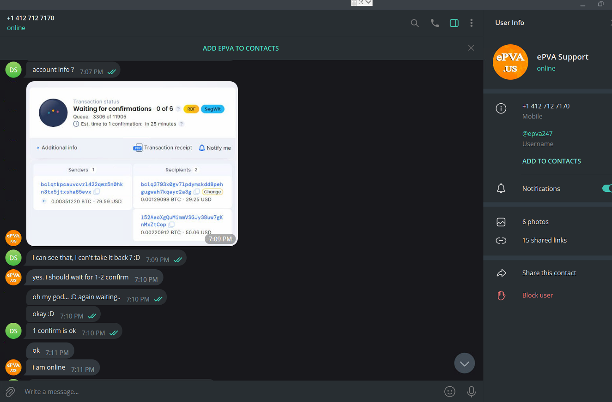Click ADD EPVA TO CONTACTS banner
This screenshot has width=612, height=402.
(241, 48)
